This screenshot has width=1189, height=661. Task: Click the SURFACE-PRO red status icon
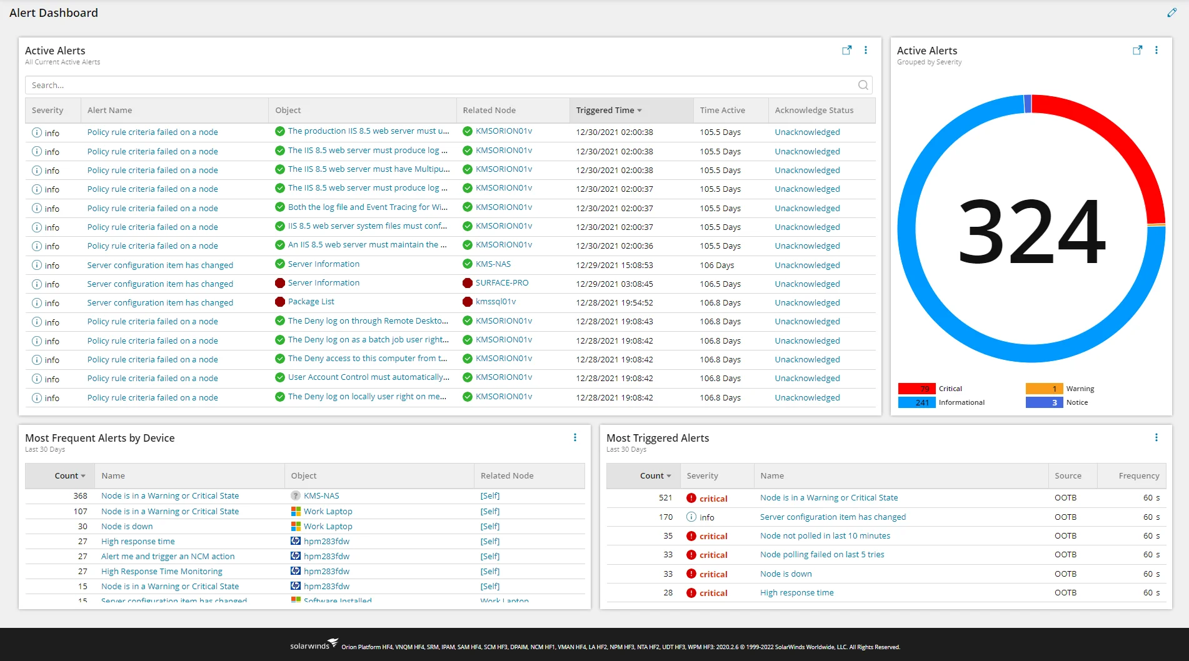(468, 283)
